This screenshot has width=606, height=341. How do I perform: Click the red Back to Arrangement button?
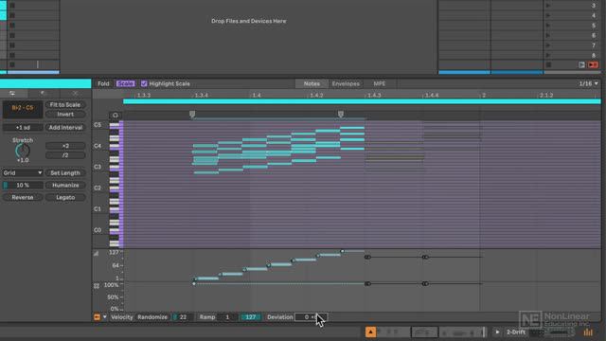coord(593,65)
